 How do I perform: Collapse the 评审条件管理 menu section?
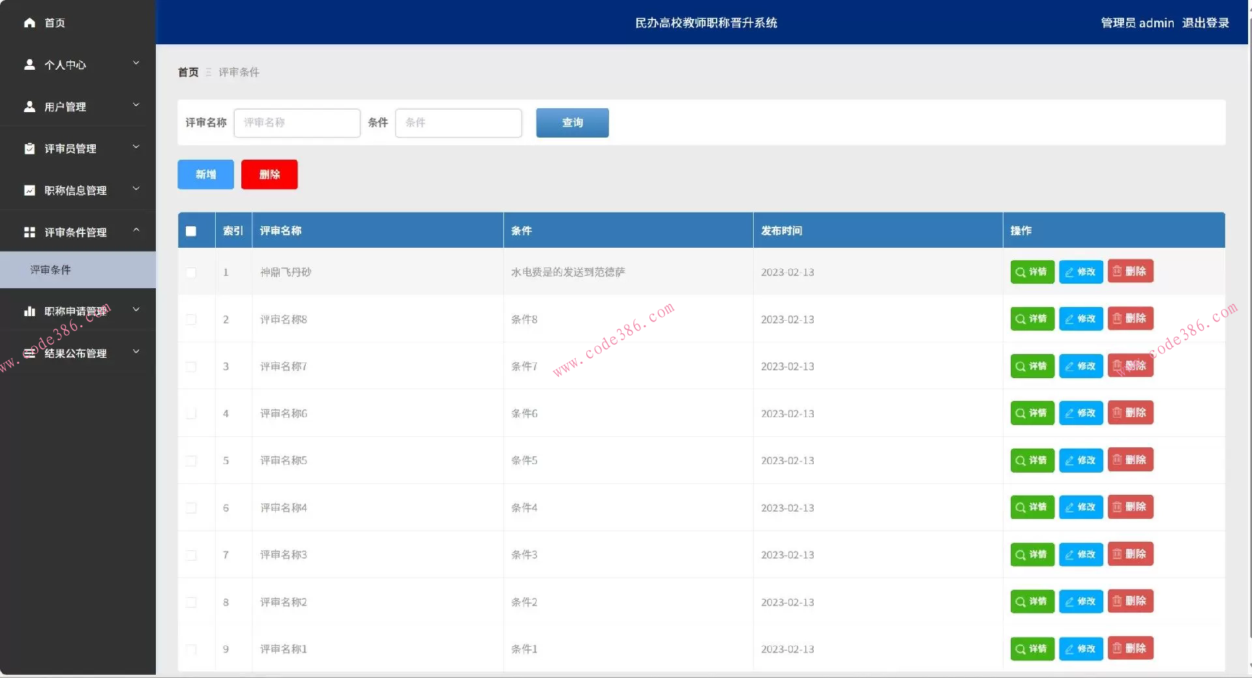click(136, 231)
